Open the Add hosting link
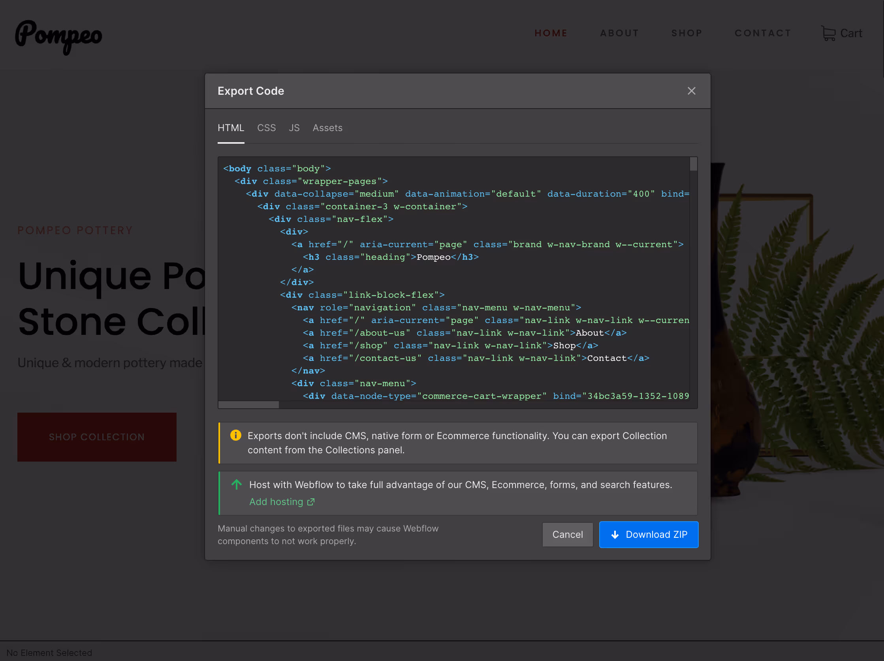Viewport: 884px width, 661px height. 276,501
